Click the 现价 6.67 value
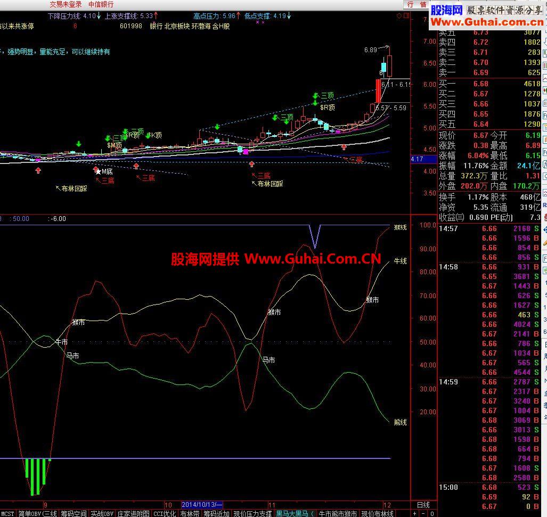This screenshot has width=547, height=517. [481, 136]
